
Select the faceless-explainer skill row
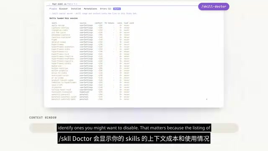[90, 37]
